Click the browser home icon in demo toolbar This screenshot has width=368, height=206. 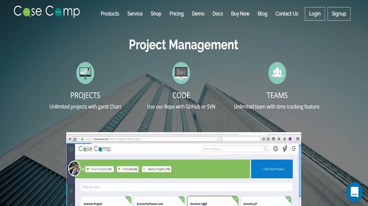(284, 139)
